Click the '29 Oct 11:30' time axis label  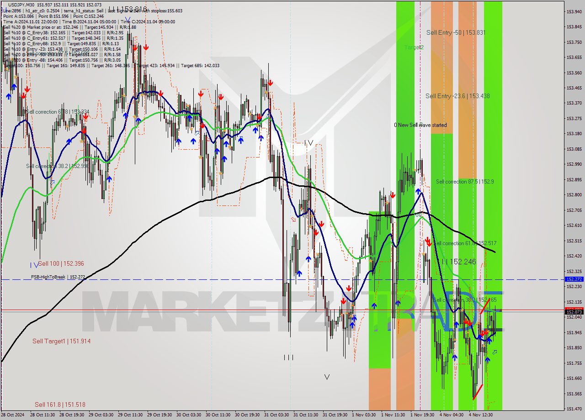click(130, 415)
